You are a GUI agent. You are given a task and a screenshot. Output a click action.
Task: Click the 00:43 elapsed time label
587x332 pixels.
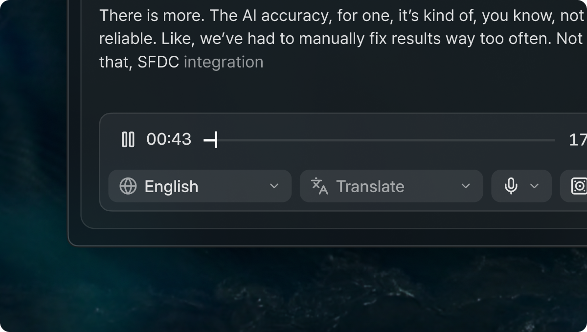pyautogui.click(x=168, y=139)
